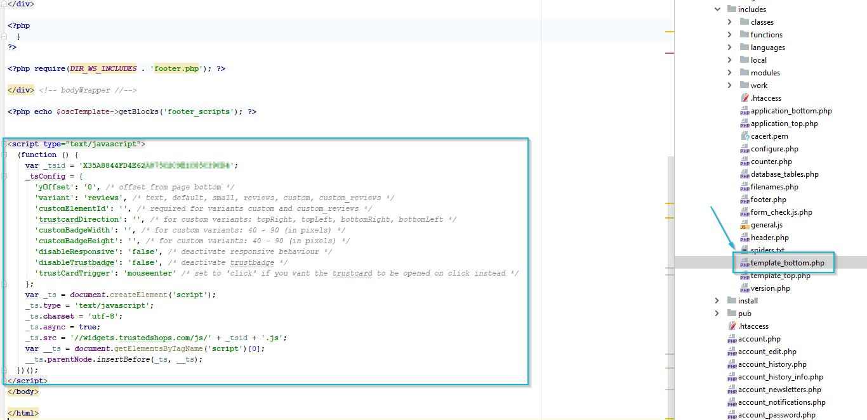867x420 pixels.
Task: Open account_newsletters.php in project tree
Action: tap(779, 390)
